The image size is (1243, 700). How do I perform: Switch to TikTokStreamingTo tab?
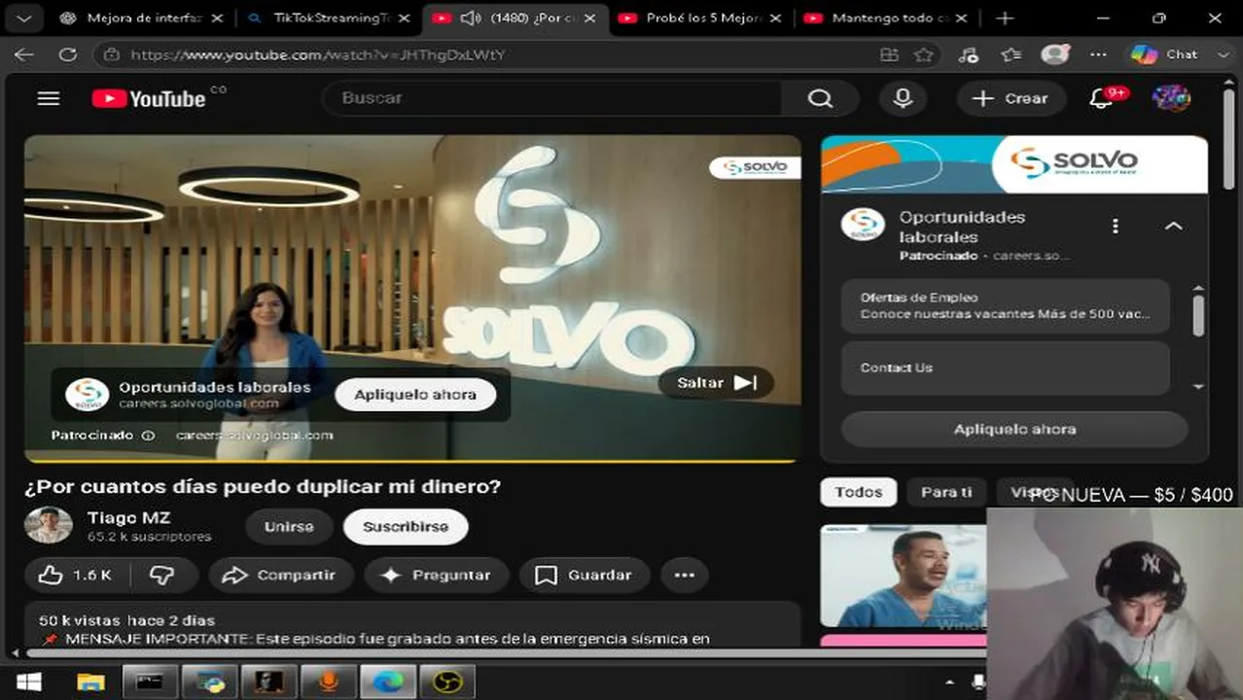click(x=329, y=18)
